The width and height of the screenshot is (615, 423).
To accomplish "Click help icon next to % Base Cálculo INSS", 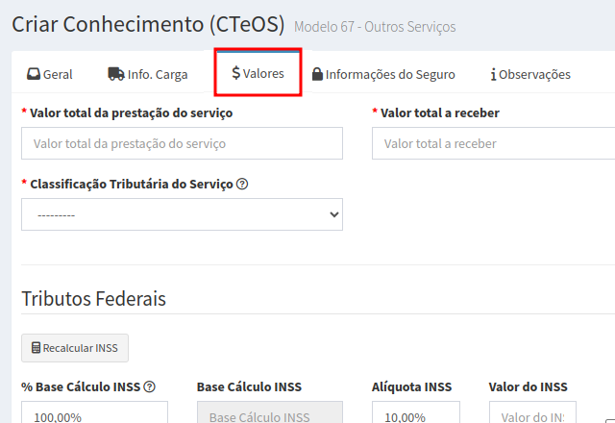I will pos(150,387).
